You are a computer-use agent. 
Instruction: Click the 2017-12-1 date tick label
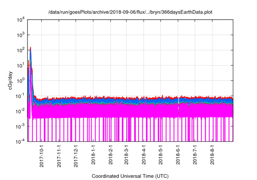[76, 156]
